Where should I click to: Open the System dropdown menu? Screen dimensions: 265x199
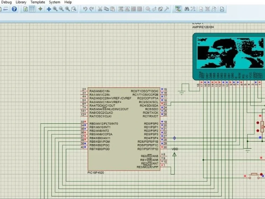54,2
